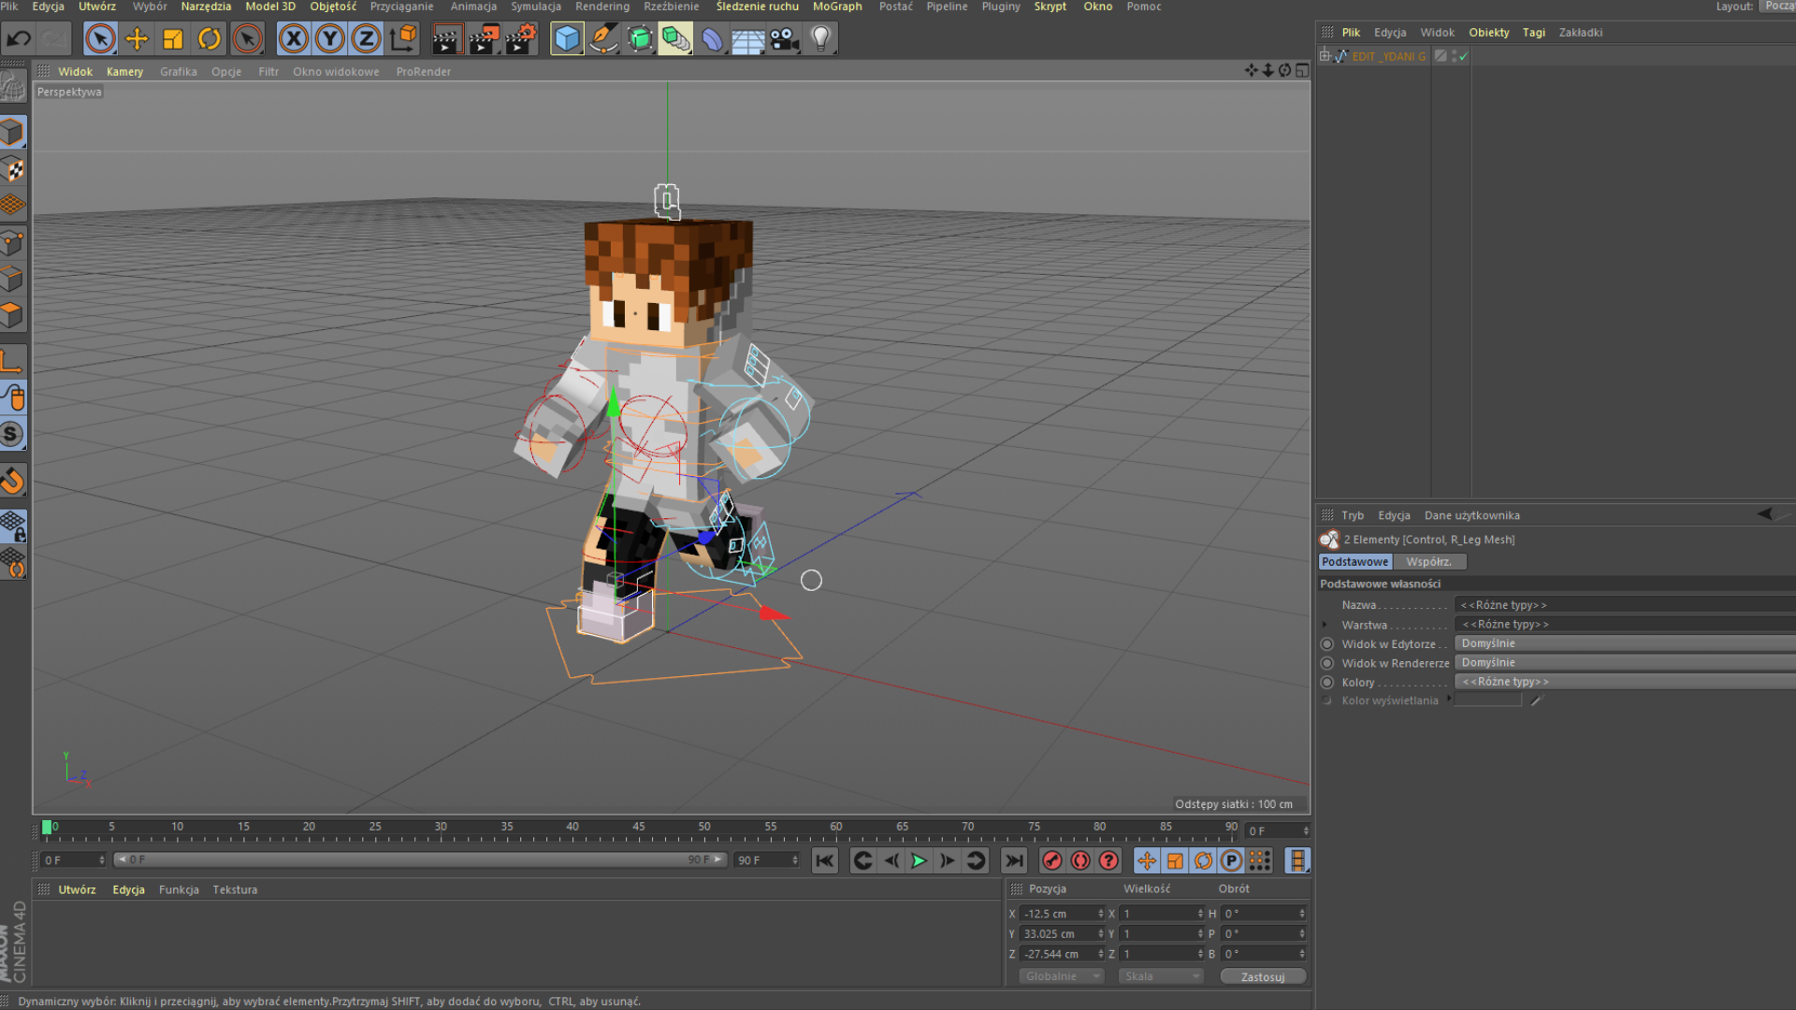Open the Globalnie coordinate dropdown
This screenshot has height=1010, width=1796.
coord(1060,975)
